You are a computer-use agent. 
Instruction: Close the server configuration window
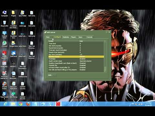(109, 32)
